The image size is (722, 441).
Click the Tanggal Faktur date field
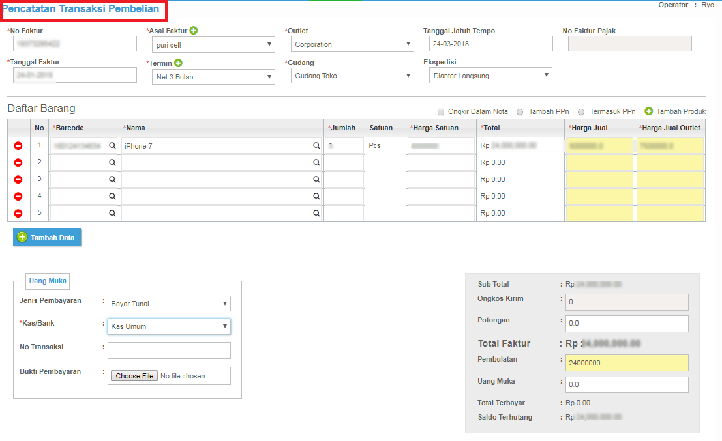[75, 75]
